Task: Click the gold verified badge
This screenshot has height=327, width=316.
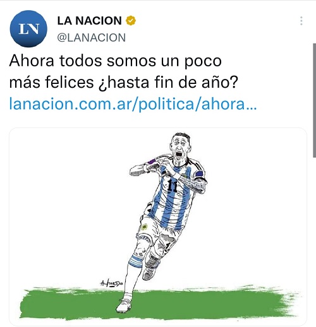Action: [131, 21]
